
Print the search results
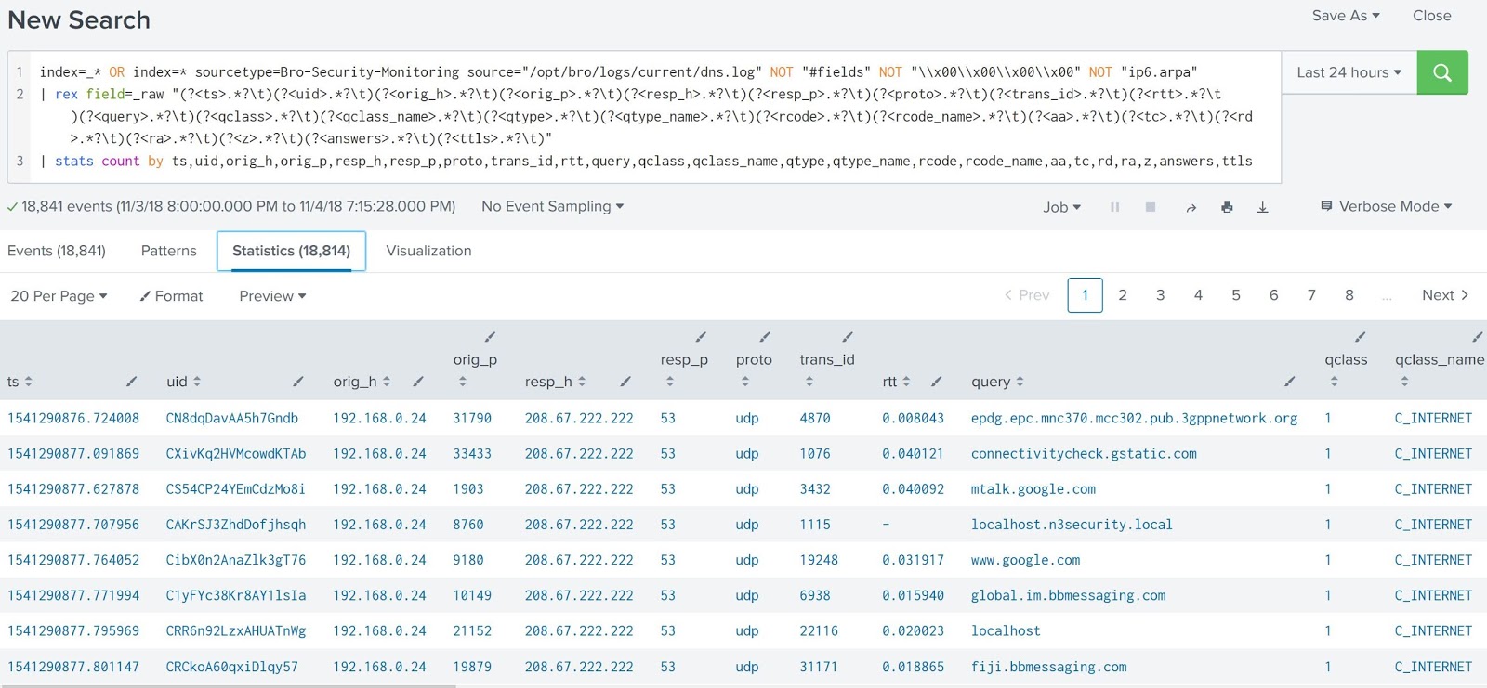pyautogui.click(x=1227, y=207)
